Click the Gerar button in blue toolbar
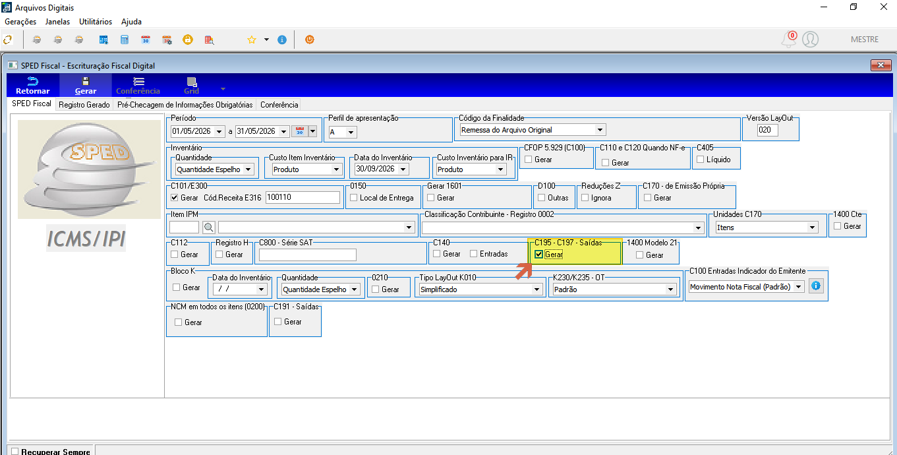The width and height of the screenshot is (897, 455). [x=86, y=85]
